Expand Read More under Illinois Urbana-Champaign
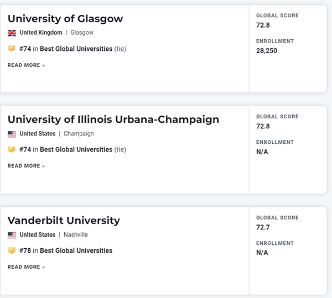The height and width of the screenshot is (298, 332). click(26, 166)
